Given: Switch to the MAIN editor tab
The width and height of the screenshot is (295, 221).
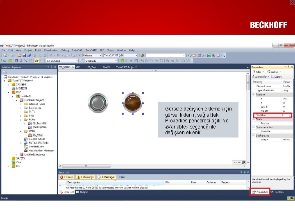Looking at the screenshot, I should [106, 67].
